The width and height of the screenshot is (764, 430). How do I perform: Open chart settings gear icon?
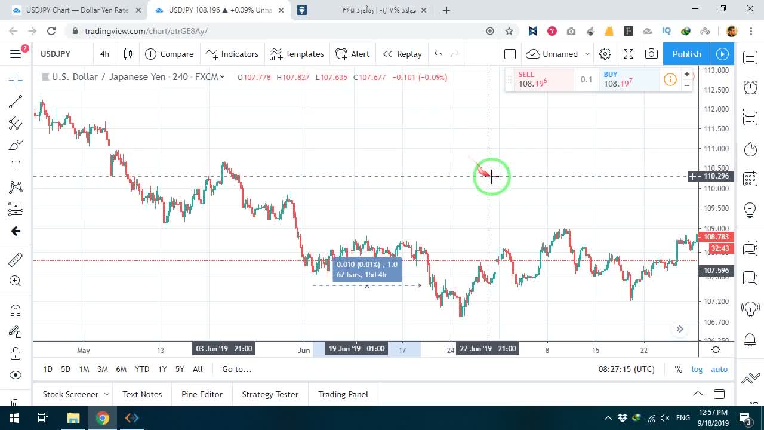(605, 54)
